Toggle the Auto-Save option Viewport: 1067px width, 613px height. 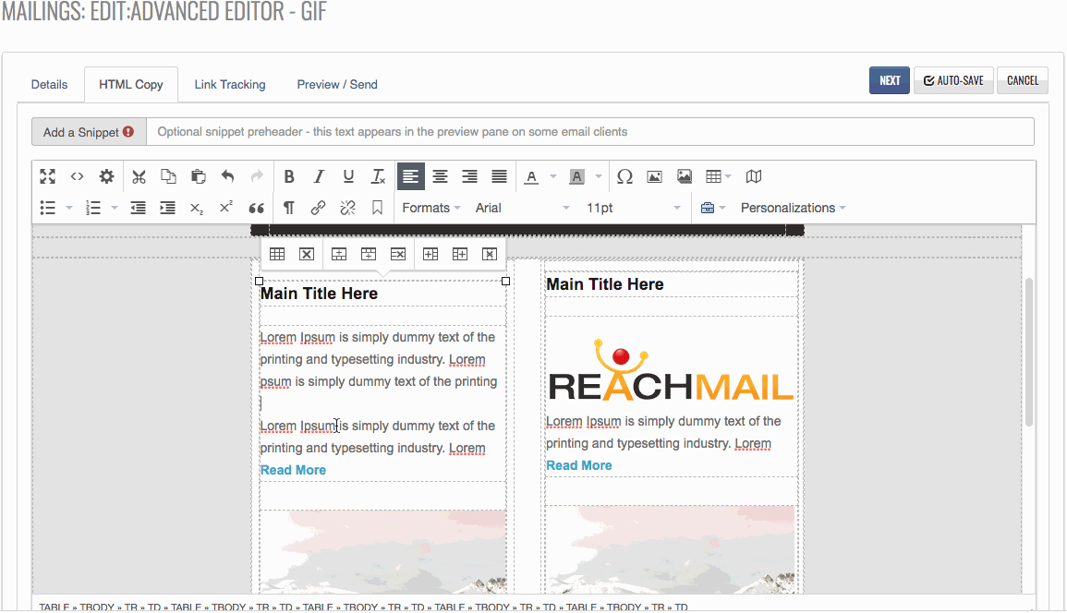953,80
